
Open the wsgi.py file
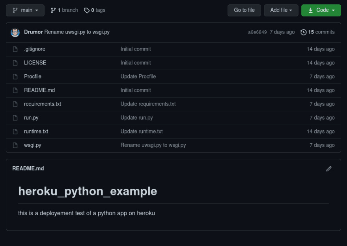coord(32,145)
